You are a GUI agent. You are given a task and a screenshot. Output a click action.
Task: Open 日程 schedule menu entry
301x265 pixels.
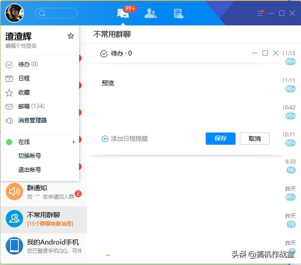[40, 79]
